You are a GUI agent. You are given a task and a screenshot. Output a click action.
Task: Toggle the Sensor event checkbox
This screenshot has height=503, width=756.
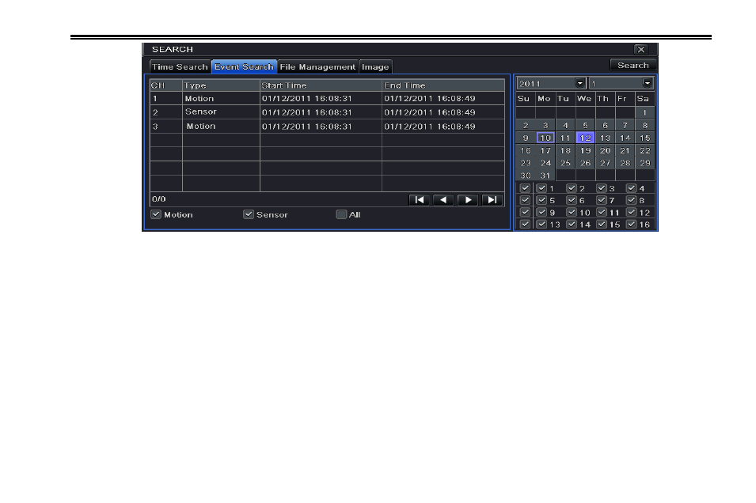tap(249, 214)
